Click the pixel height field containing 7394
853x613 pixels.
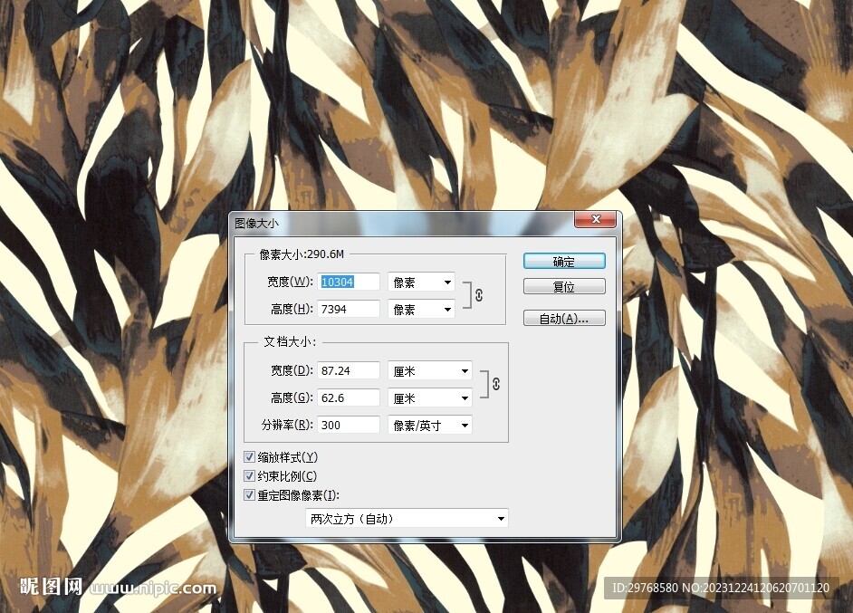tap(348, 309)
